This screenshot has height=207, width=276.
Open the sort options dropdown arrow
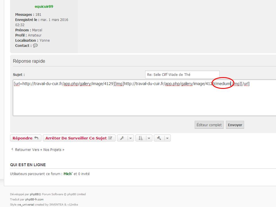pos(149,138)
